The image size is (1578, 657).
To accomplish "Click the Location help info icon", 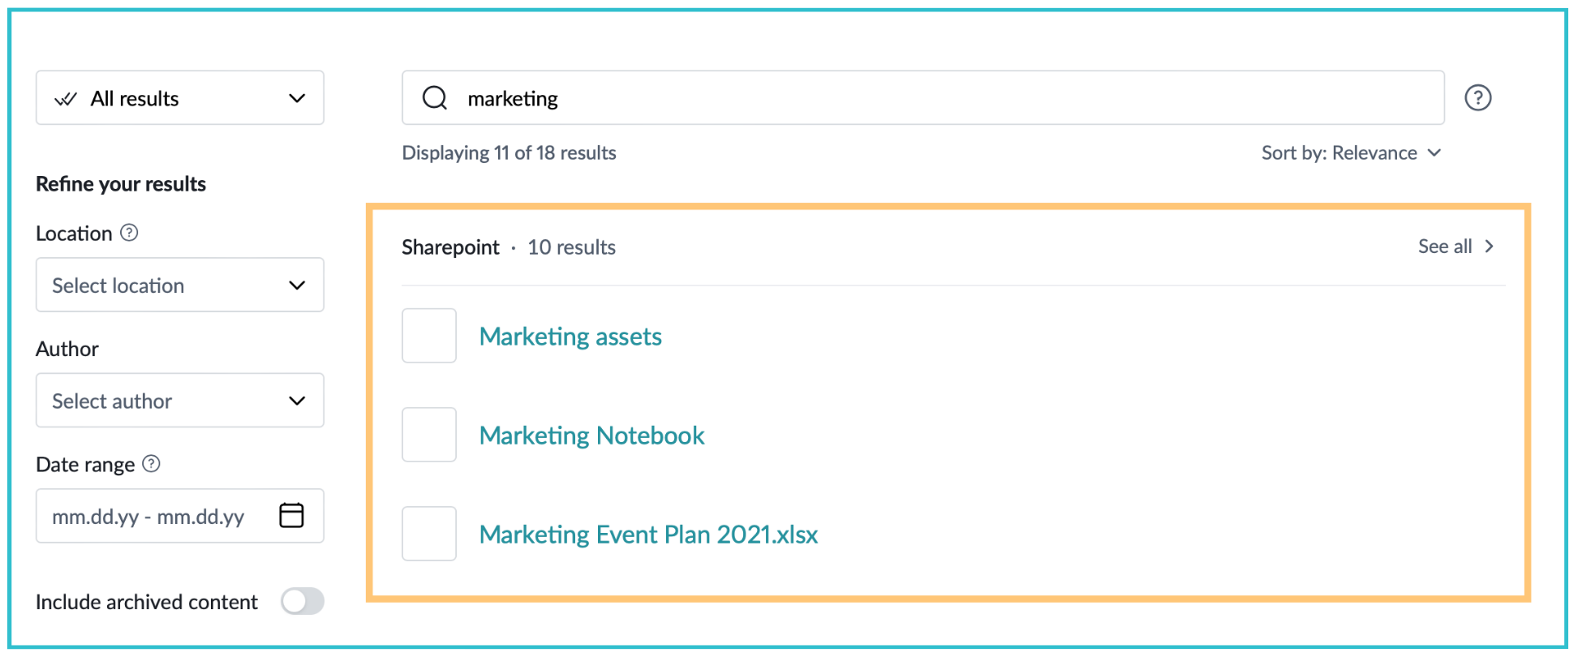I will pyautogui.click(x=129, y=233).
